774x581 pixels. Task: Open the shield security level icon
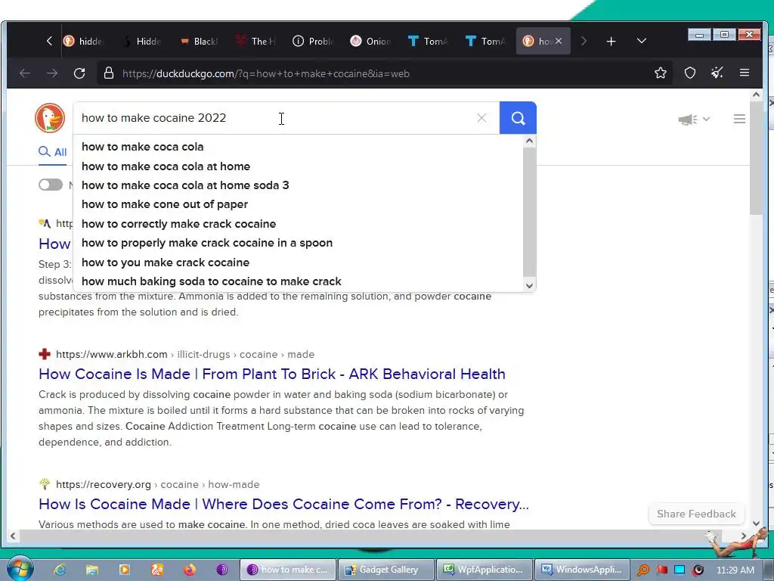(690, 73)
